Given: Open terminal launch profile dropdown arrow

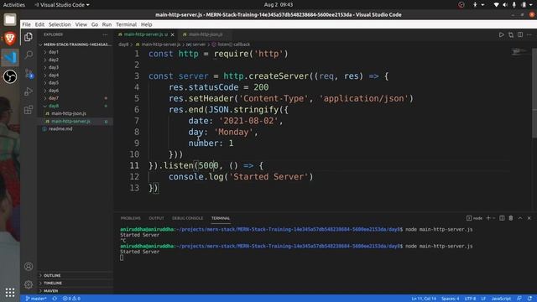Looking at the screenshot, I should [x=494, y=218].
